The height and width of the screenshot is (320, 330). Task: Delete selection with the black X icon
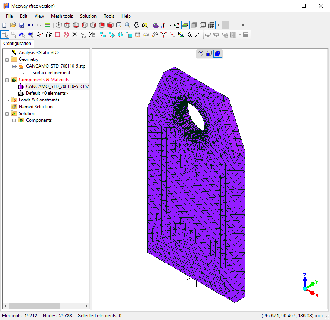point(74,35)
